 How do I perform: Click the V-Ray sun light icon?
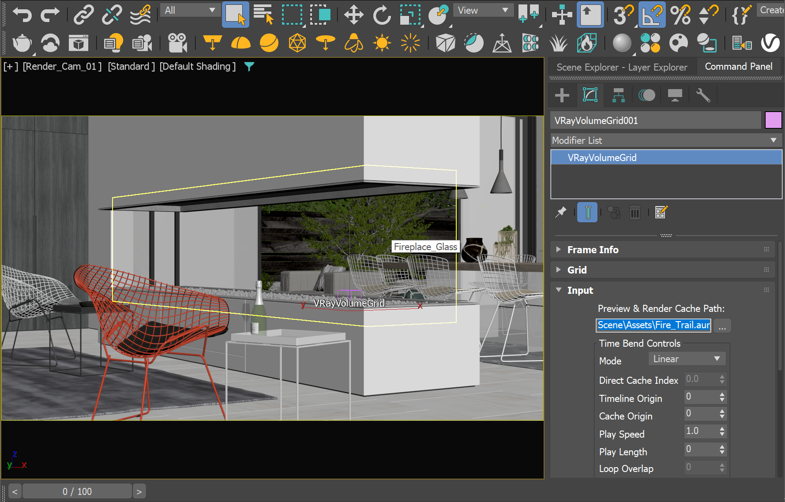(x=382, y=43)
